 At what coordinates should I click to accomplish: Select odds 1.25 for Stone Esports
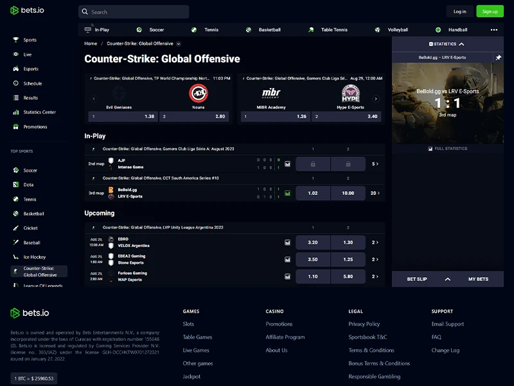click(x=348, y=259)
